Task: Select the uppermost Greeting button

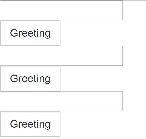Action: tap(30, 33)
